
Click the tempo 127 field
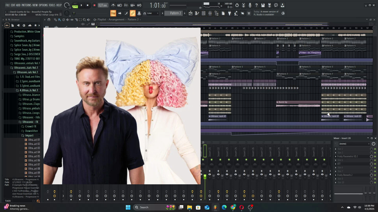click(x=103, y=5)
